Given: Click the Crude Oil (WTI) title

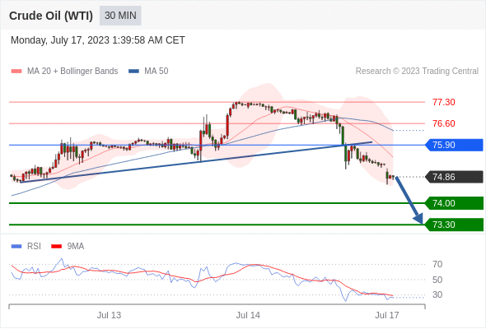Looking at the screenshot, I should click(x=51, y=16).
